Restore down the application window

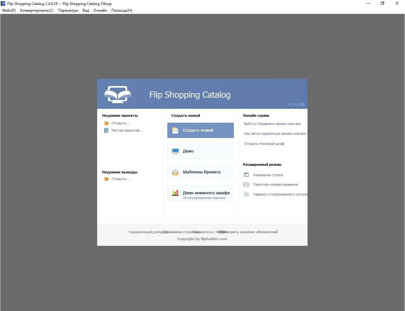[x=383, y=3]
